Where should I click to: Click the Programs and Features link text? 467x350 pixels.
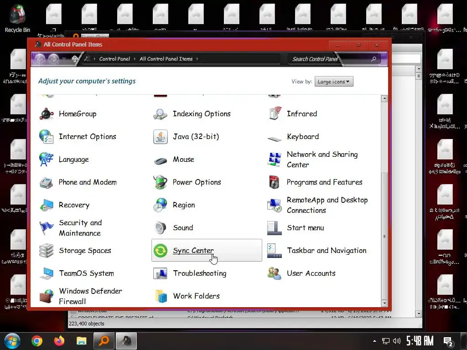click(325, 182)
